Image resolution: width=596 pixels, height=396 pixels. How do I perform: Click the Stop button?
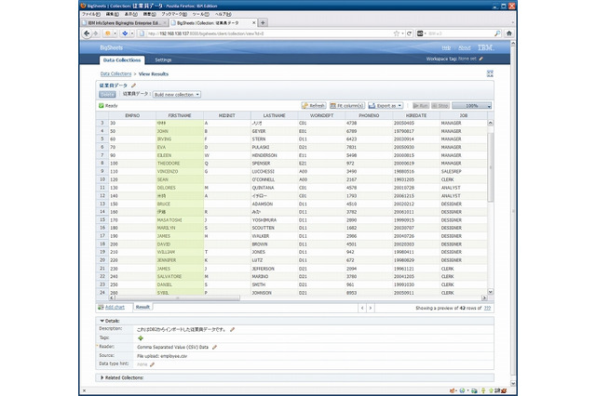coord(440,105)
